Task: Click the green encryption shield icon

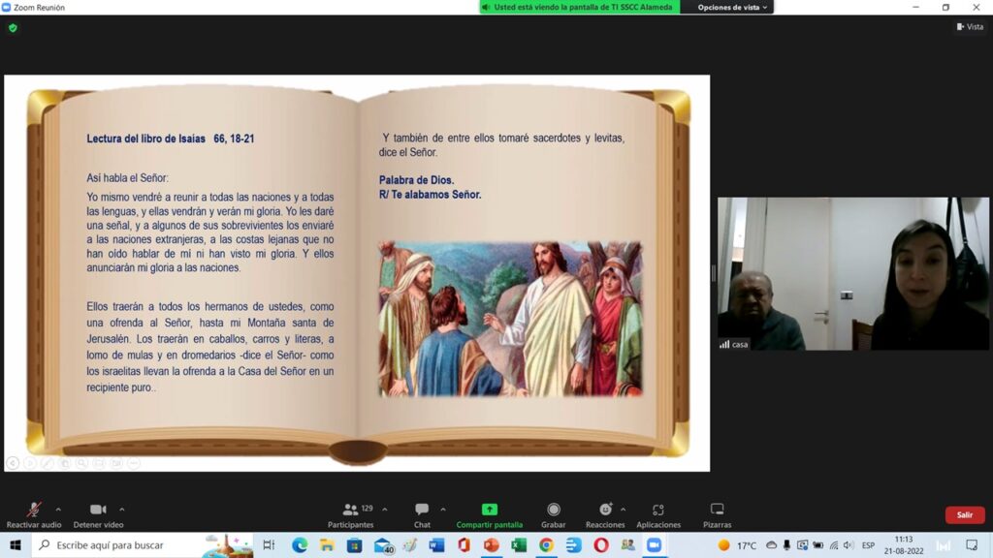Action: click(13, 28)
